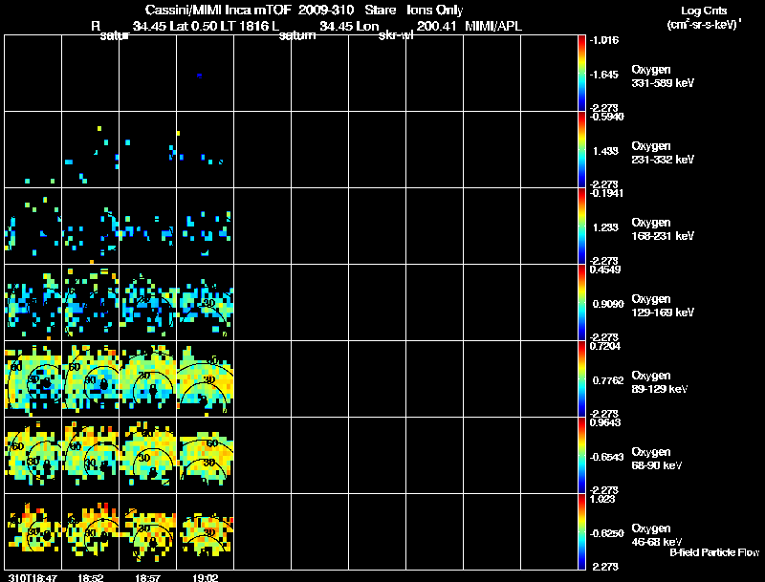This screenshot has width=765, height=582.
Task: Choose the 18:57 time marker
Action: (148, 578)
